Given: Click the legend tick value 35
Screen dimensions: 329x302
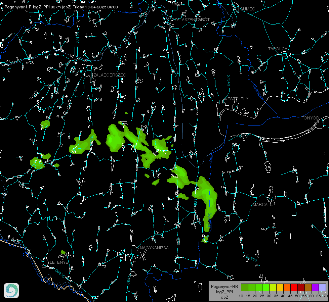Looking at the screenshot, I should (x=276, y=296).
